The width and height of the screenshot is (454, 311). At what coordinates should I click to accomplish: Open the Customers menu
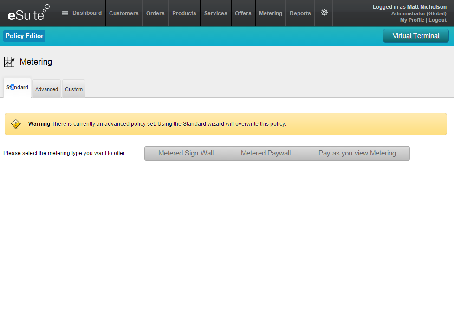click(x=123, y=13)
